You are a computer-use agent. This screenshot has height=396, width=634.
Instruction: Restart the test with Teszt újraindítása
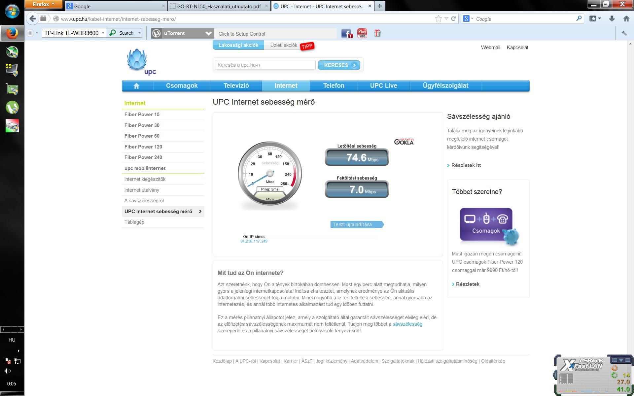[x=356, y=225]
